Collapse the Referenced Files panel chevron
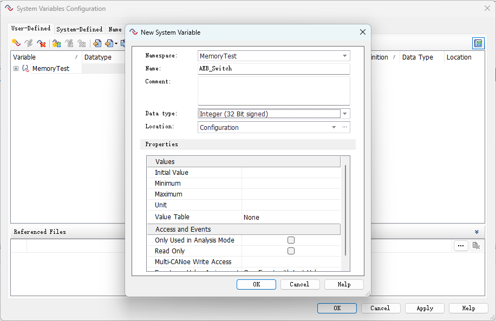496x321 pixels. pos(477,232)
